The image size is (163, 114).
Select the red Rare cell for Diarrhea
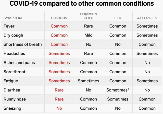(59, 90)
